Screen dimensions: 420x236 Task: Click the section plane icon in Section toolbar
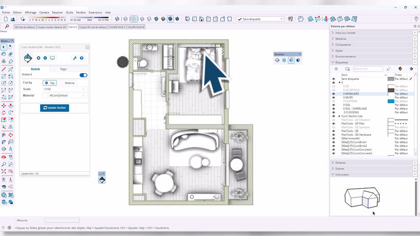[x=277, y=61]
